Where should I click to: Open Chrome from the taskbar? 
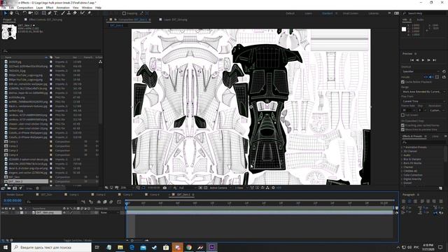[x=189, y=247]
